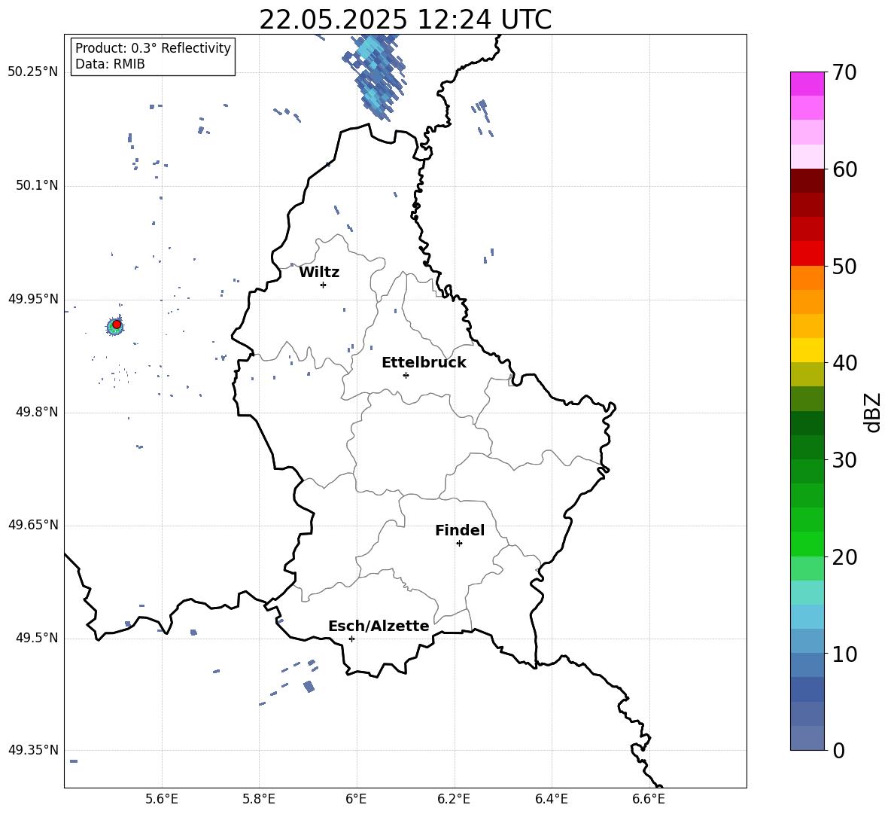The height and width of the screenshot is (814, 891).
Task: Click the 6.2°E longitude label
Action: click(454, 799)
